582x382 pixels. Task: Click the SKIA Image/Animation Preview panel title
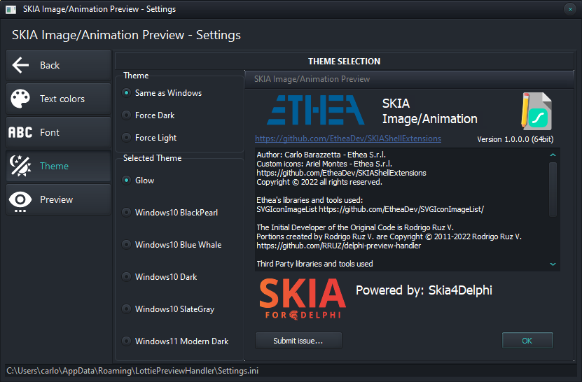pos(312,79)
